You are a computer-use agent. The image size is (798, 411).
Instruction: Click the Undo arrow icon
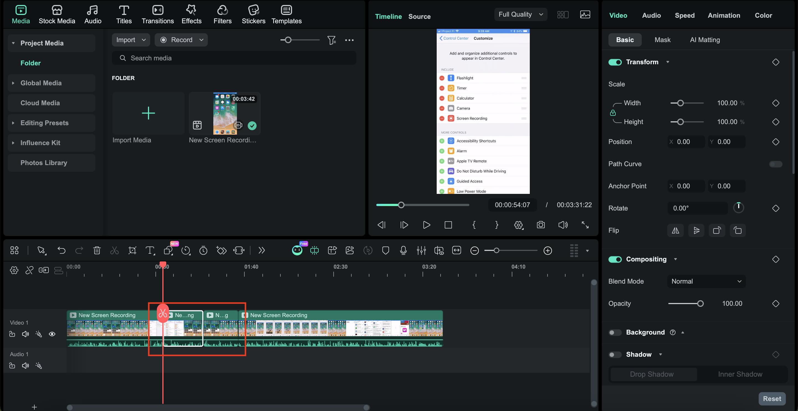pos(61,250)
